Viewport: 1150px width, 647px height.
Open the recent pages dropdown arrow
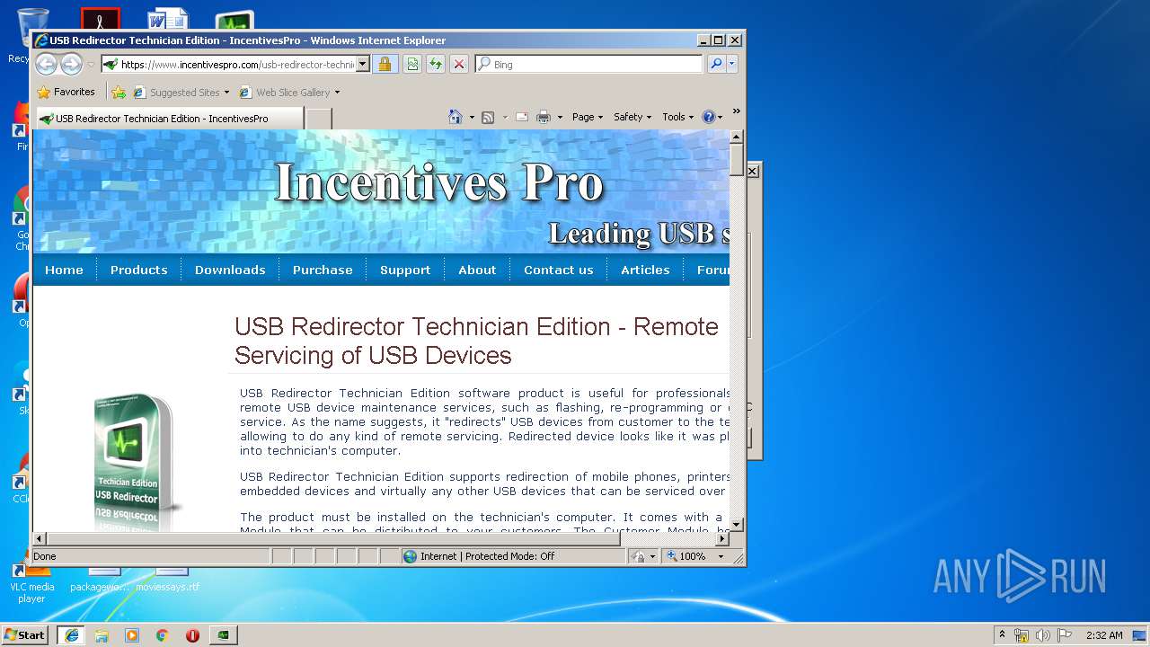[x=91, y=65]
